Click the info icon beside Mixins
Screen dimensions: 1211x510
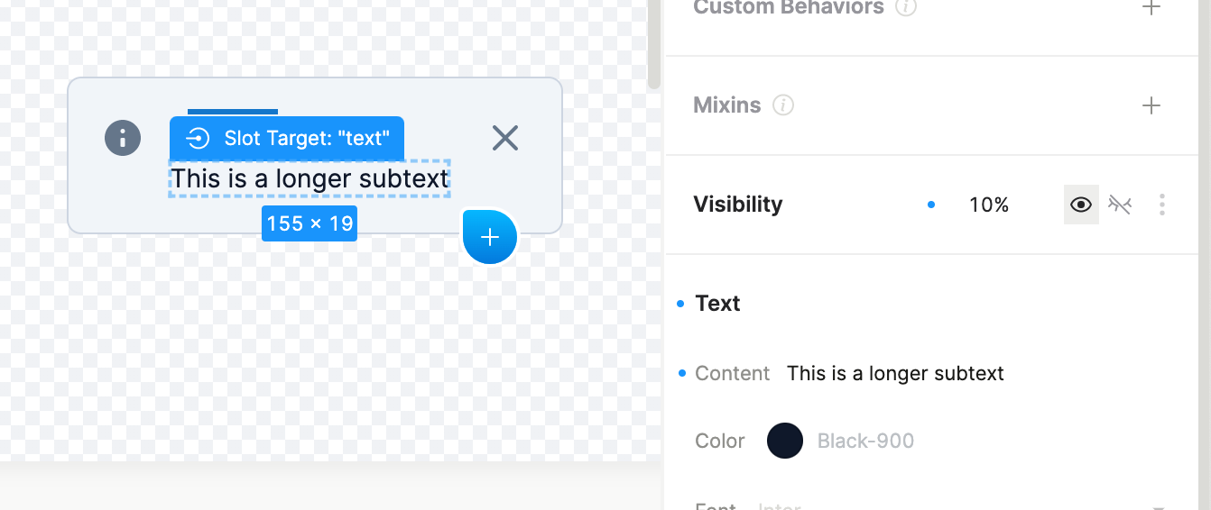tap(784, 105)
